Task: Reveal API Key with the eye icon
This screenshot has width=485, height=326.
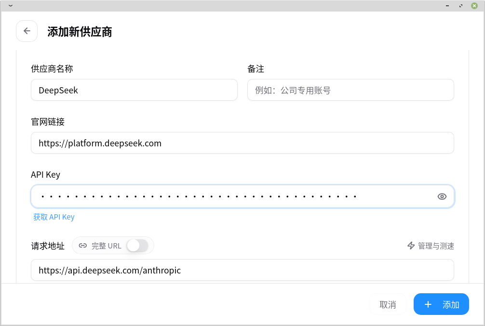Action: tap(442, 196)
